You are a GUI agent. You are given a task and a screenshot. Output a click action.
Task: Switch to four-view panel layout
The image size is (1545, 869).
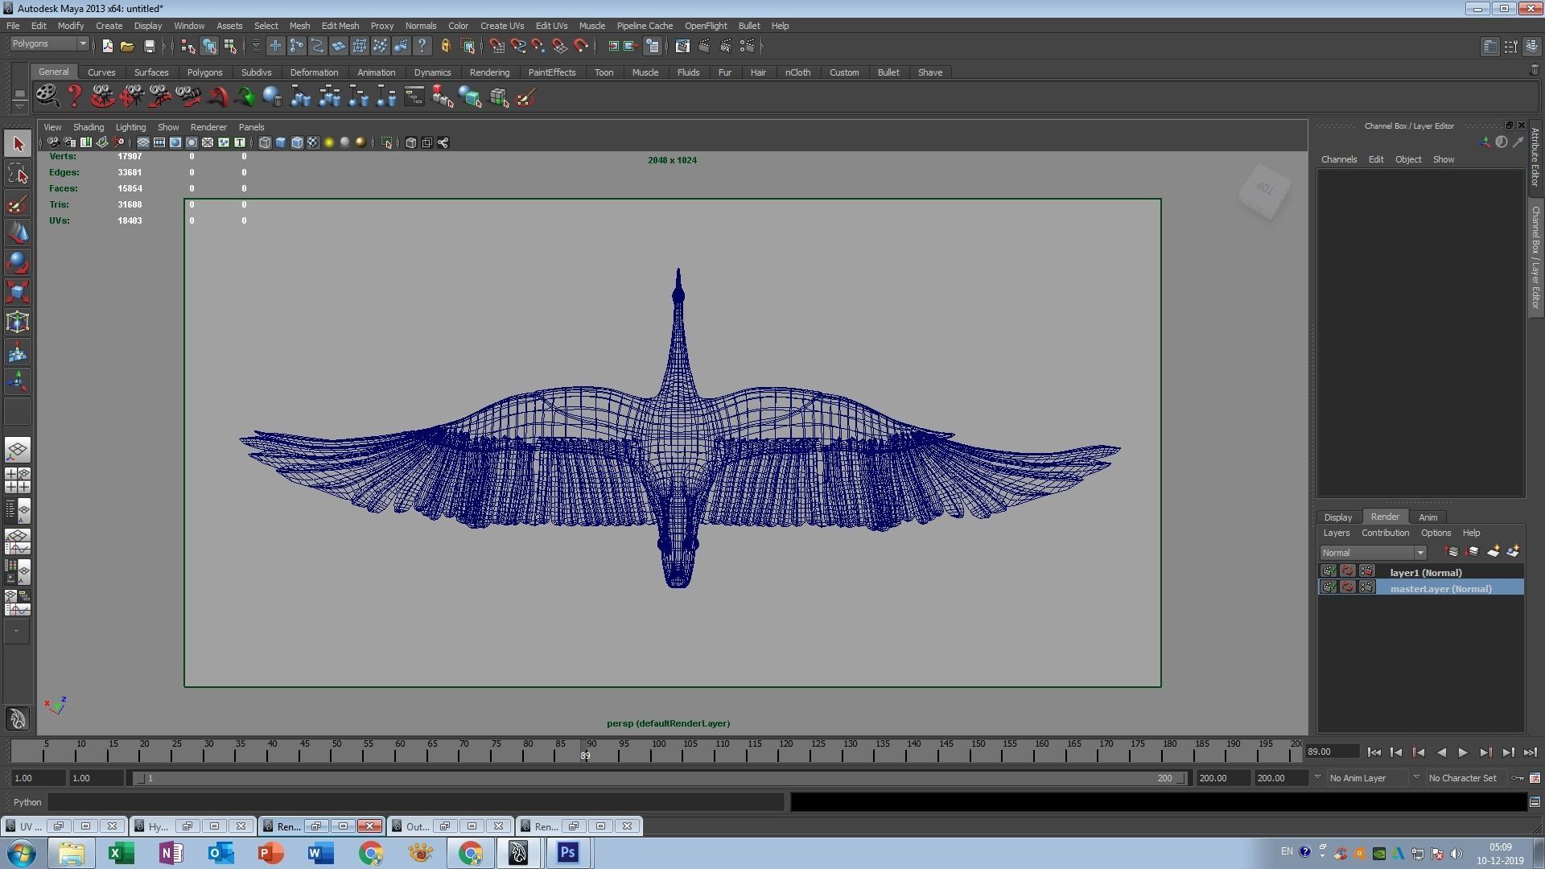tap(18, 480)
